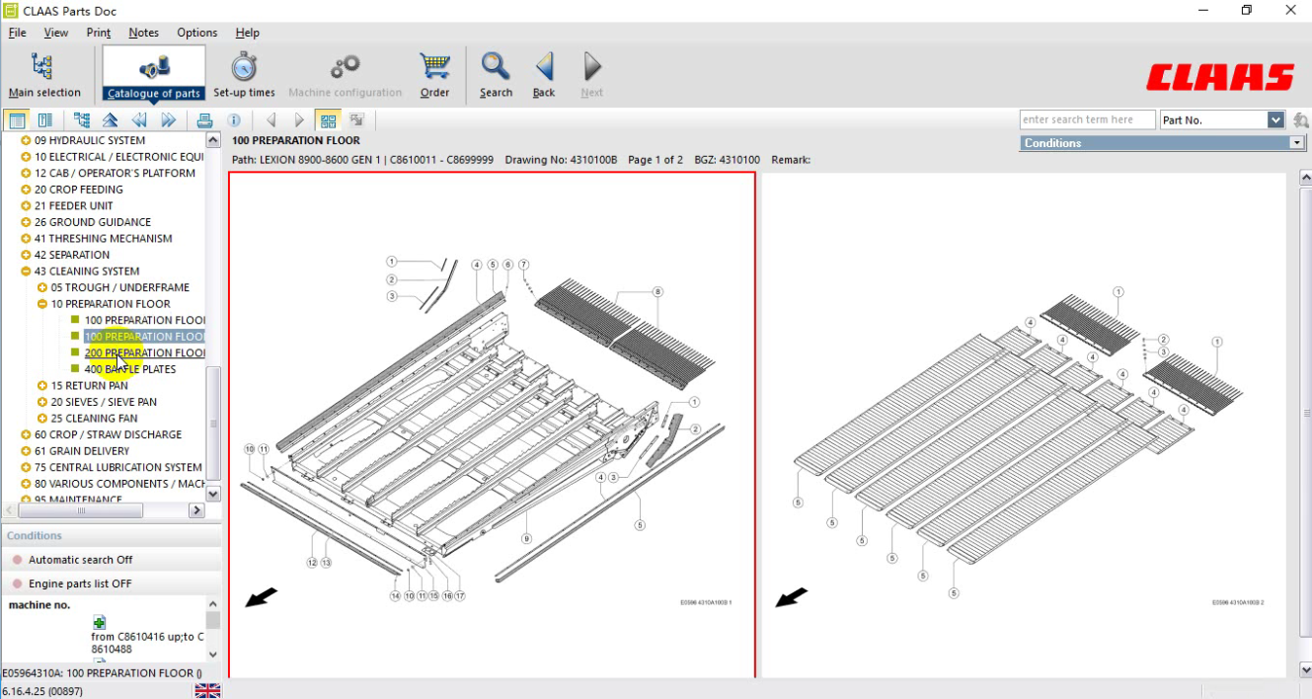Image resolution: width=1312 pixels, height=699 pixels.
Task: Collapse the 43 CLEANING SYSTEM node
Action: click(27, 272)
